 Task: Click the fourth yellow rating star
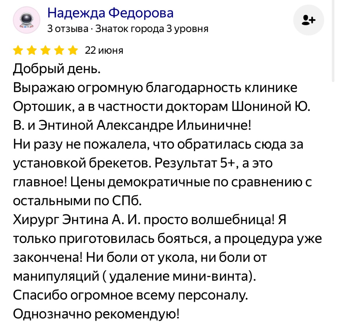(x=59, y=50)
